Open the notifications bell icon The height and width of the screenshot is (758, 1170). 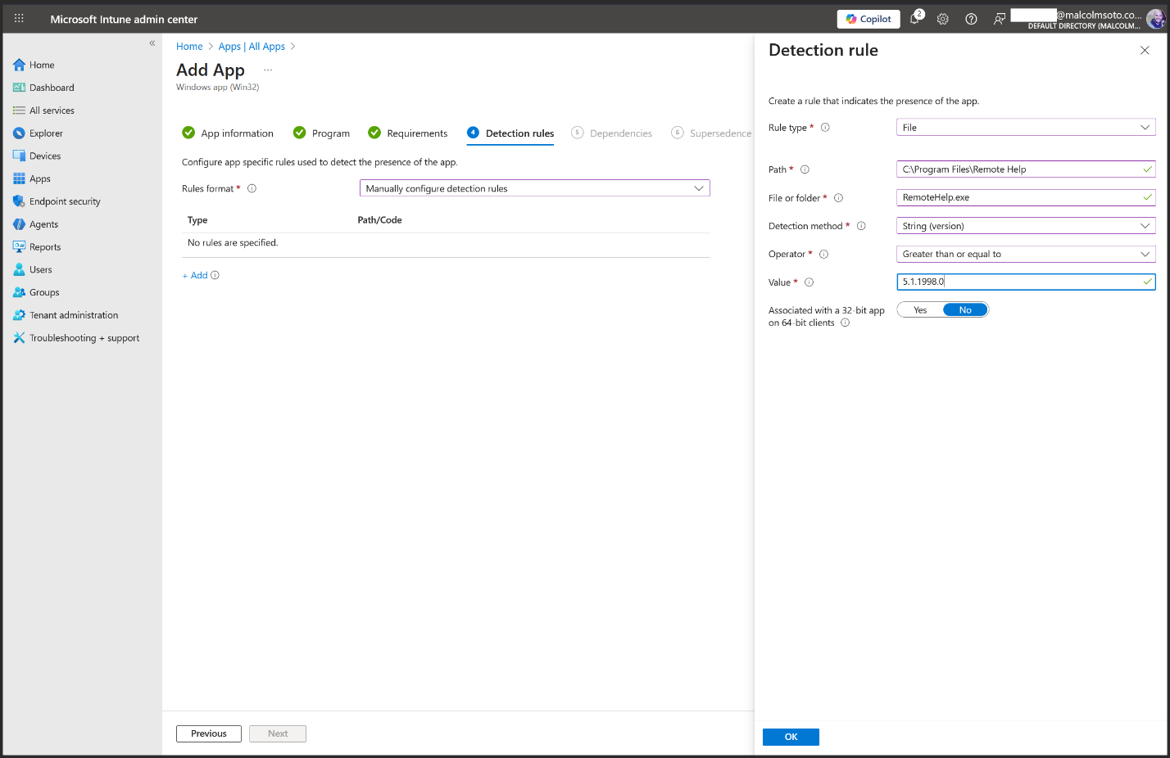coord(915,19)
